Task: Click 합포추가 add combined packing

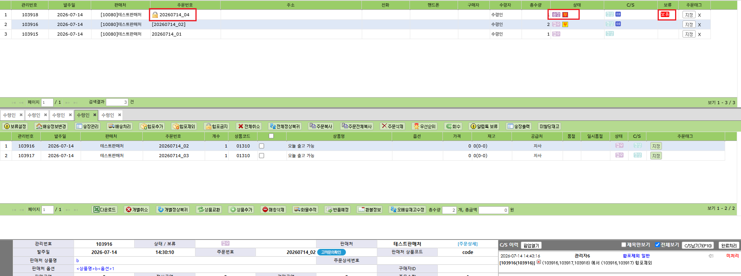Action: click(152, 126)
